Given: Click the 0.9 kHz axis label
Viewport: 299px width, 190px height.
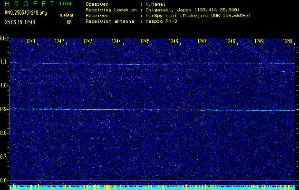Looking at the screenshot, I should 4,109.
